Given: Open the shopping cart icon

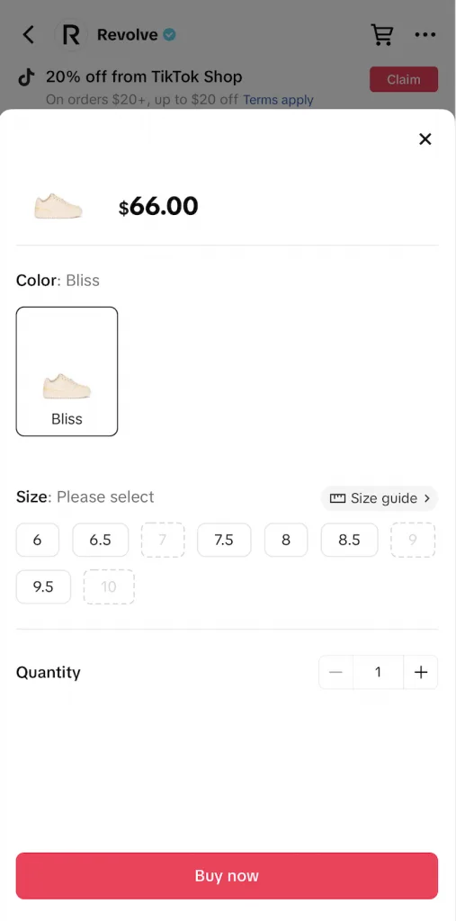Looking at the screenshot, I should point(382,35).
